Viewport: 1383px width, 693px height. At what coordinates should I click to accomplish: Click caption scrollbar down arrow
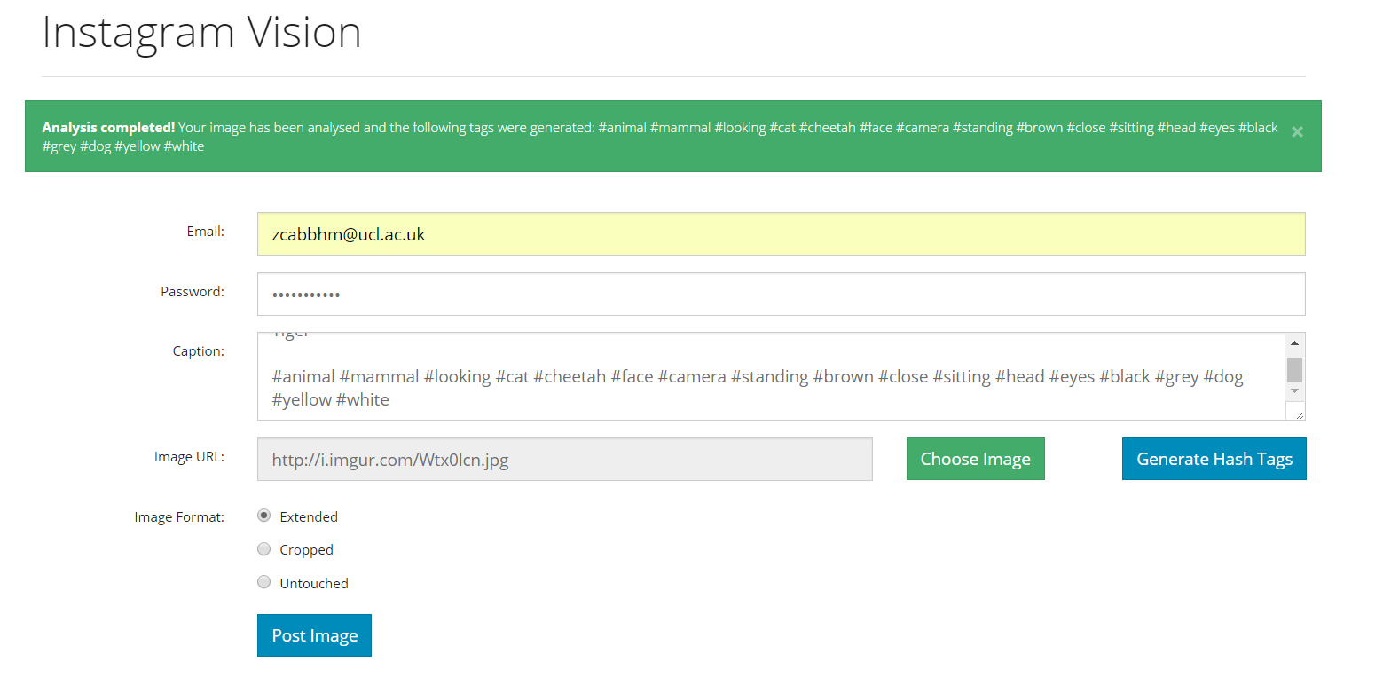[x=1294, y=391]
